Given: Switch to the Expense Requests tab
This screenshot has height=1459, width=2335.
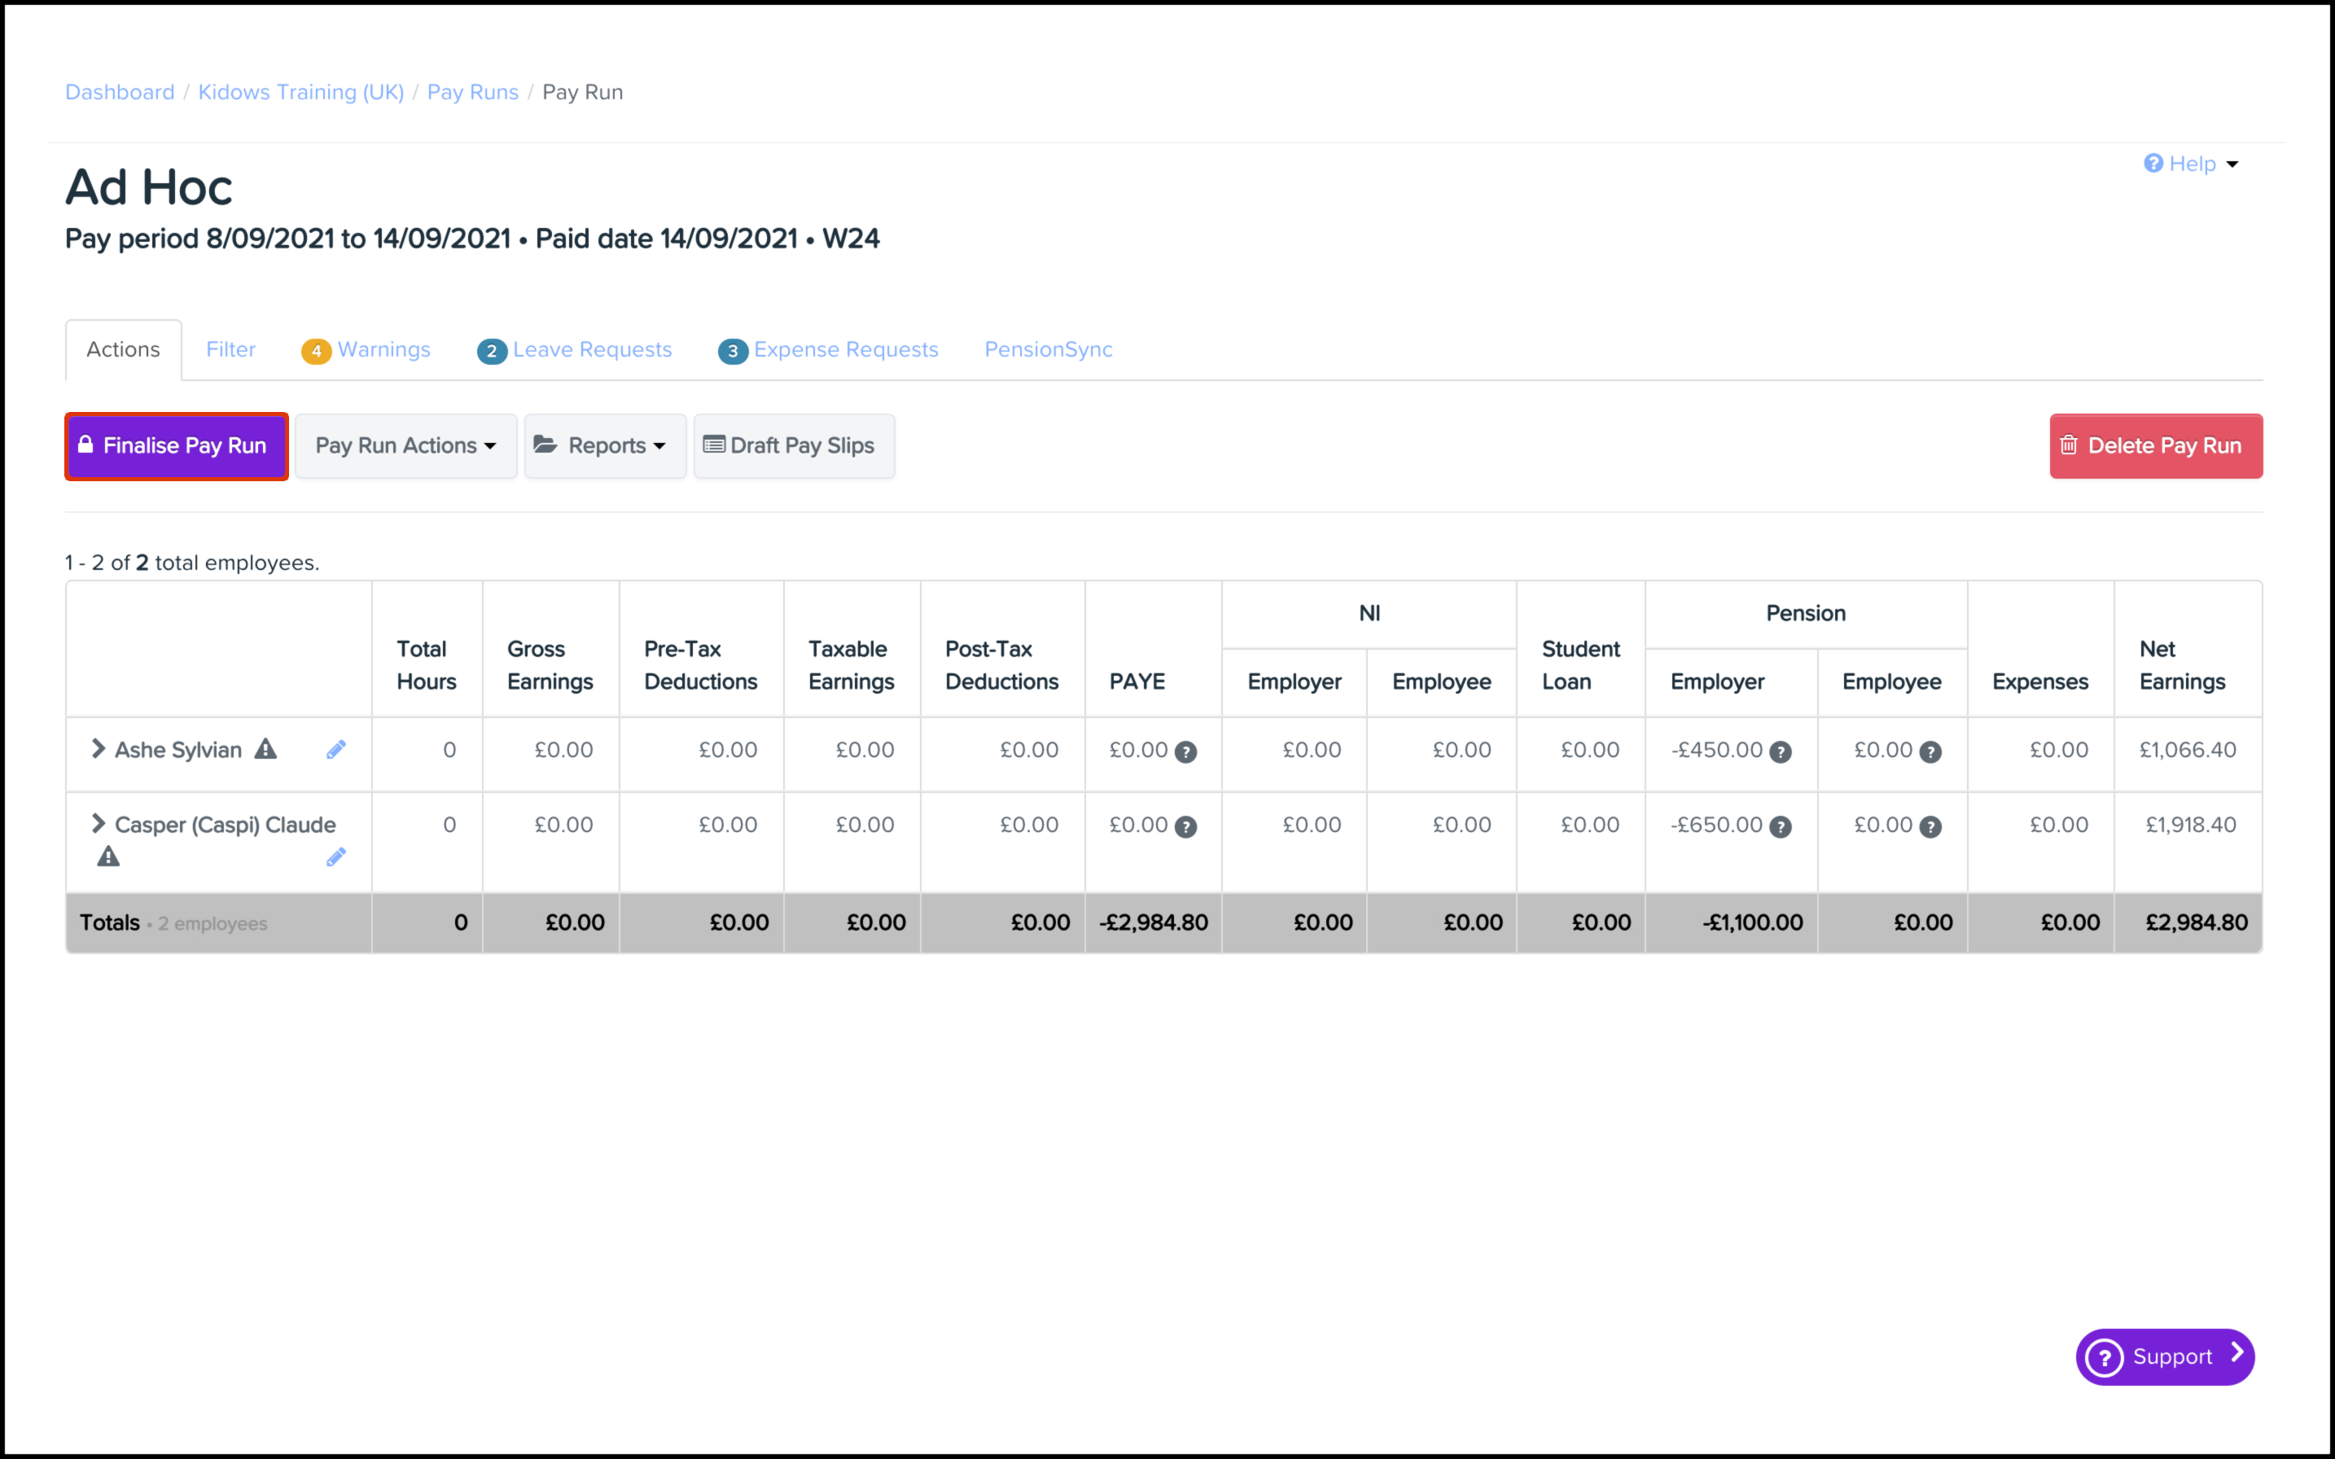Looking at the screenshot, I should [829, 350].
